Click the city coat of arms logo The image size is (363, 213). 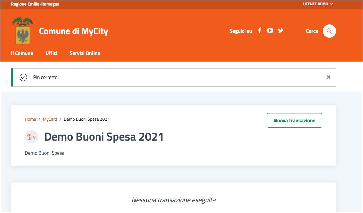click(22, 31)
